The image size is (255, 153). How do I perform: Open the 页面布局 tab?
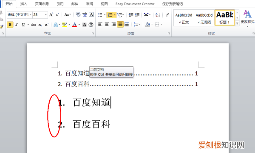pos(42,4)
